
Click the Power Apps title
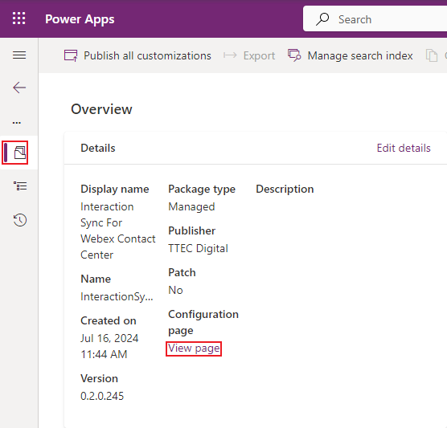pos(80,19)
